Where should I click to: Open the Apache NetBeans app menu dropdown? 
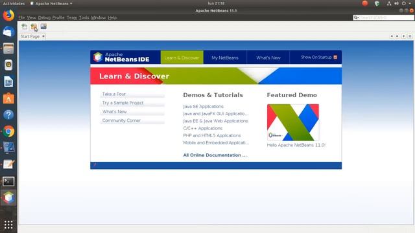click(51, 3)
